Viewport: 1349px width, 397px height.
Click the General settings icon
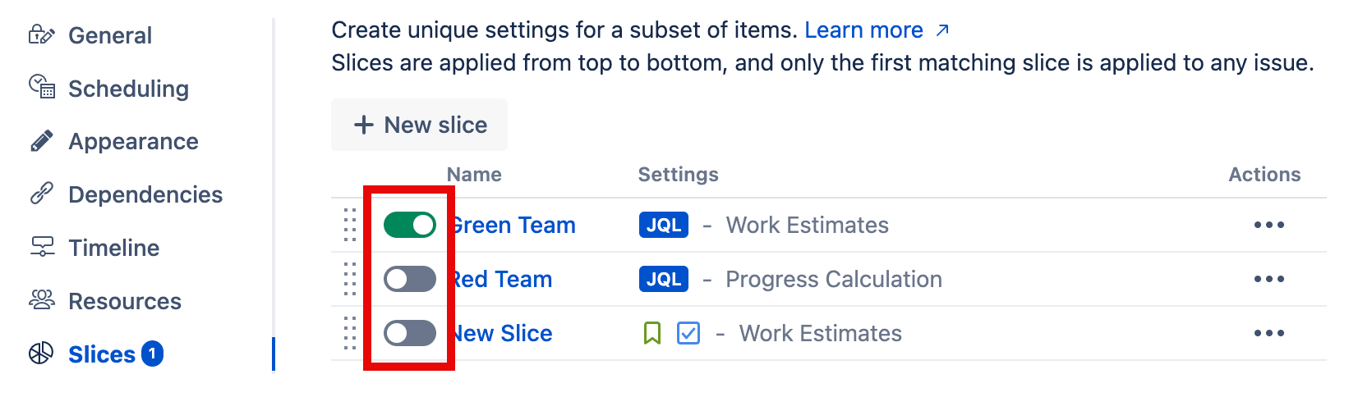pos(41,35)
